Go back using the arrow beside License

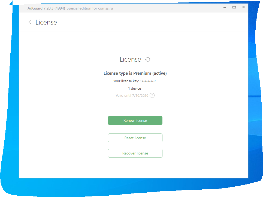pos(30,22)
